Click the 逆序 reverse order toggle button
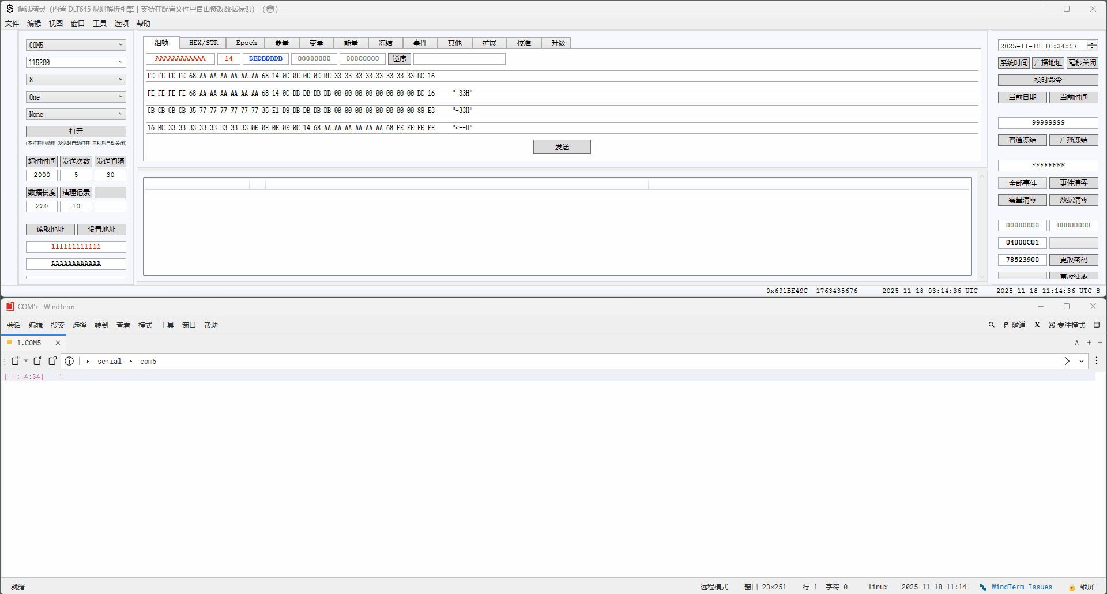This screenshot has width=1107, height=594. [x=399, y=59]
